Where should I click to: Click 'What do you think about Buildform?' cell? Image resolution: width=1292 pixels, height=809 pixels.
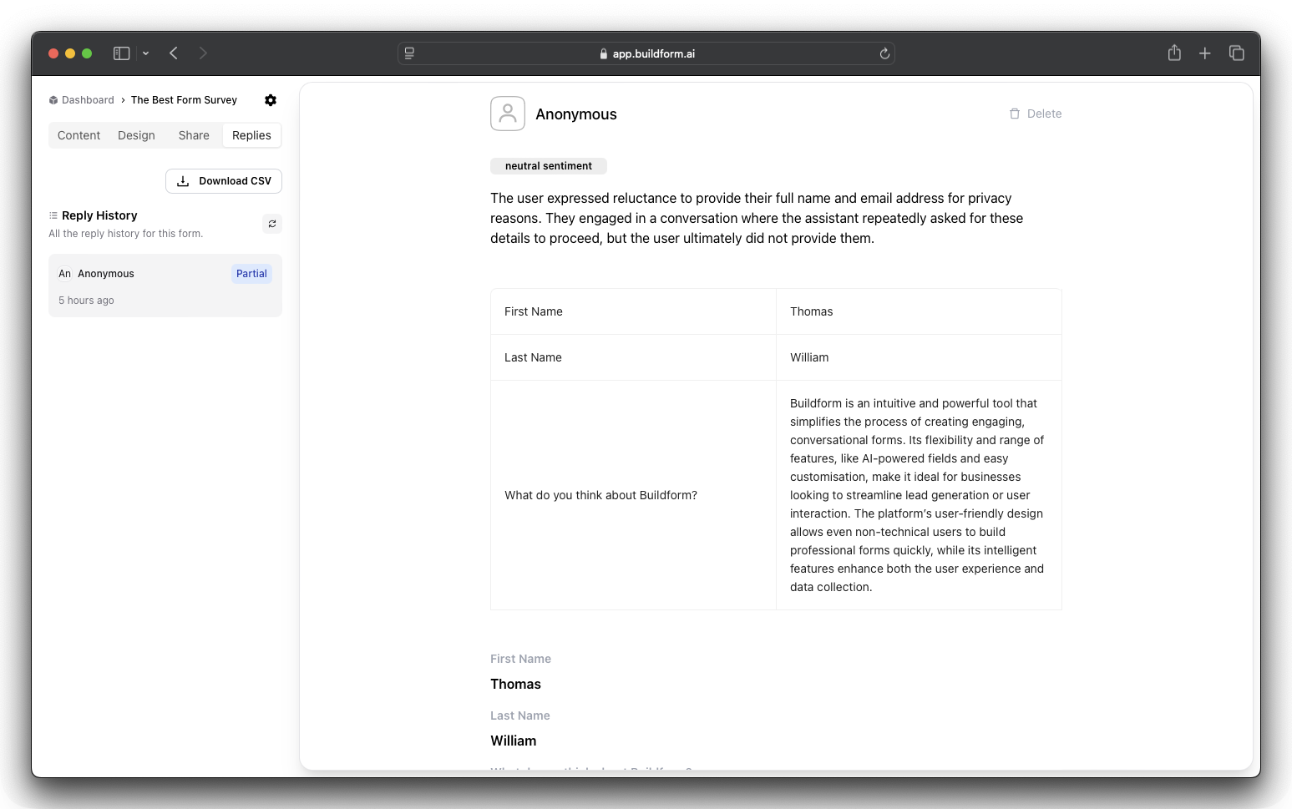[633, 495]
